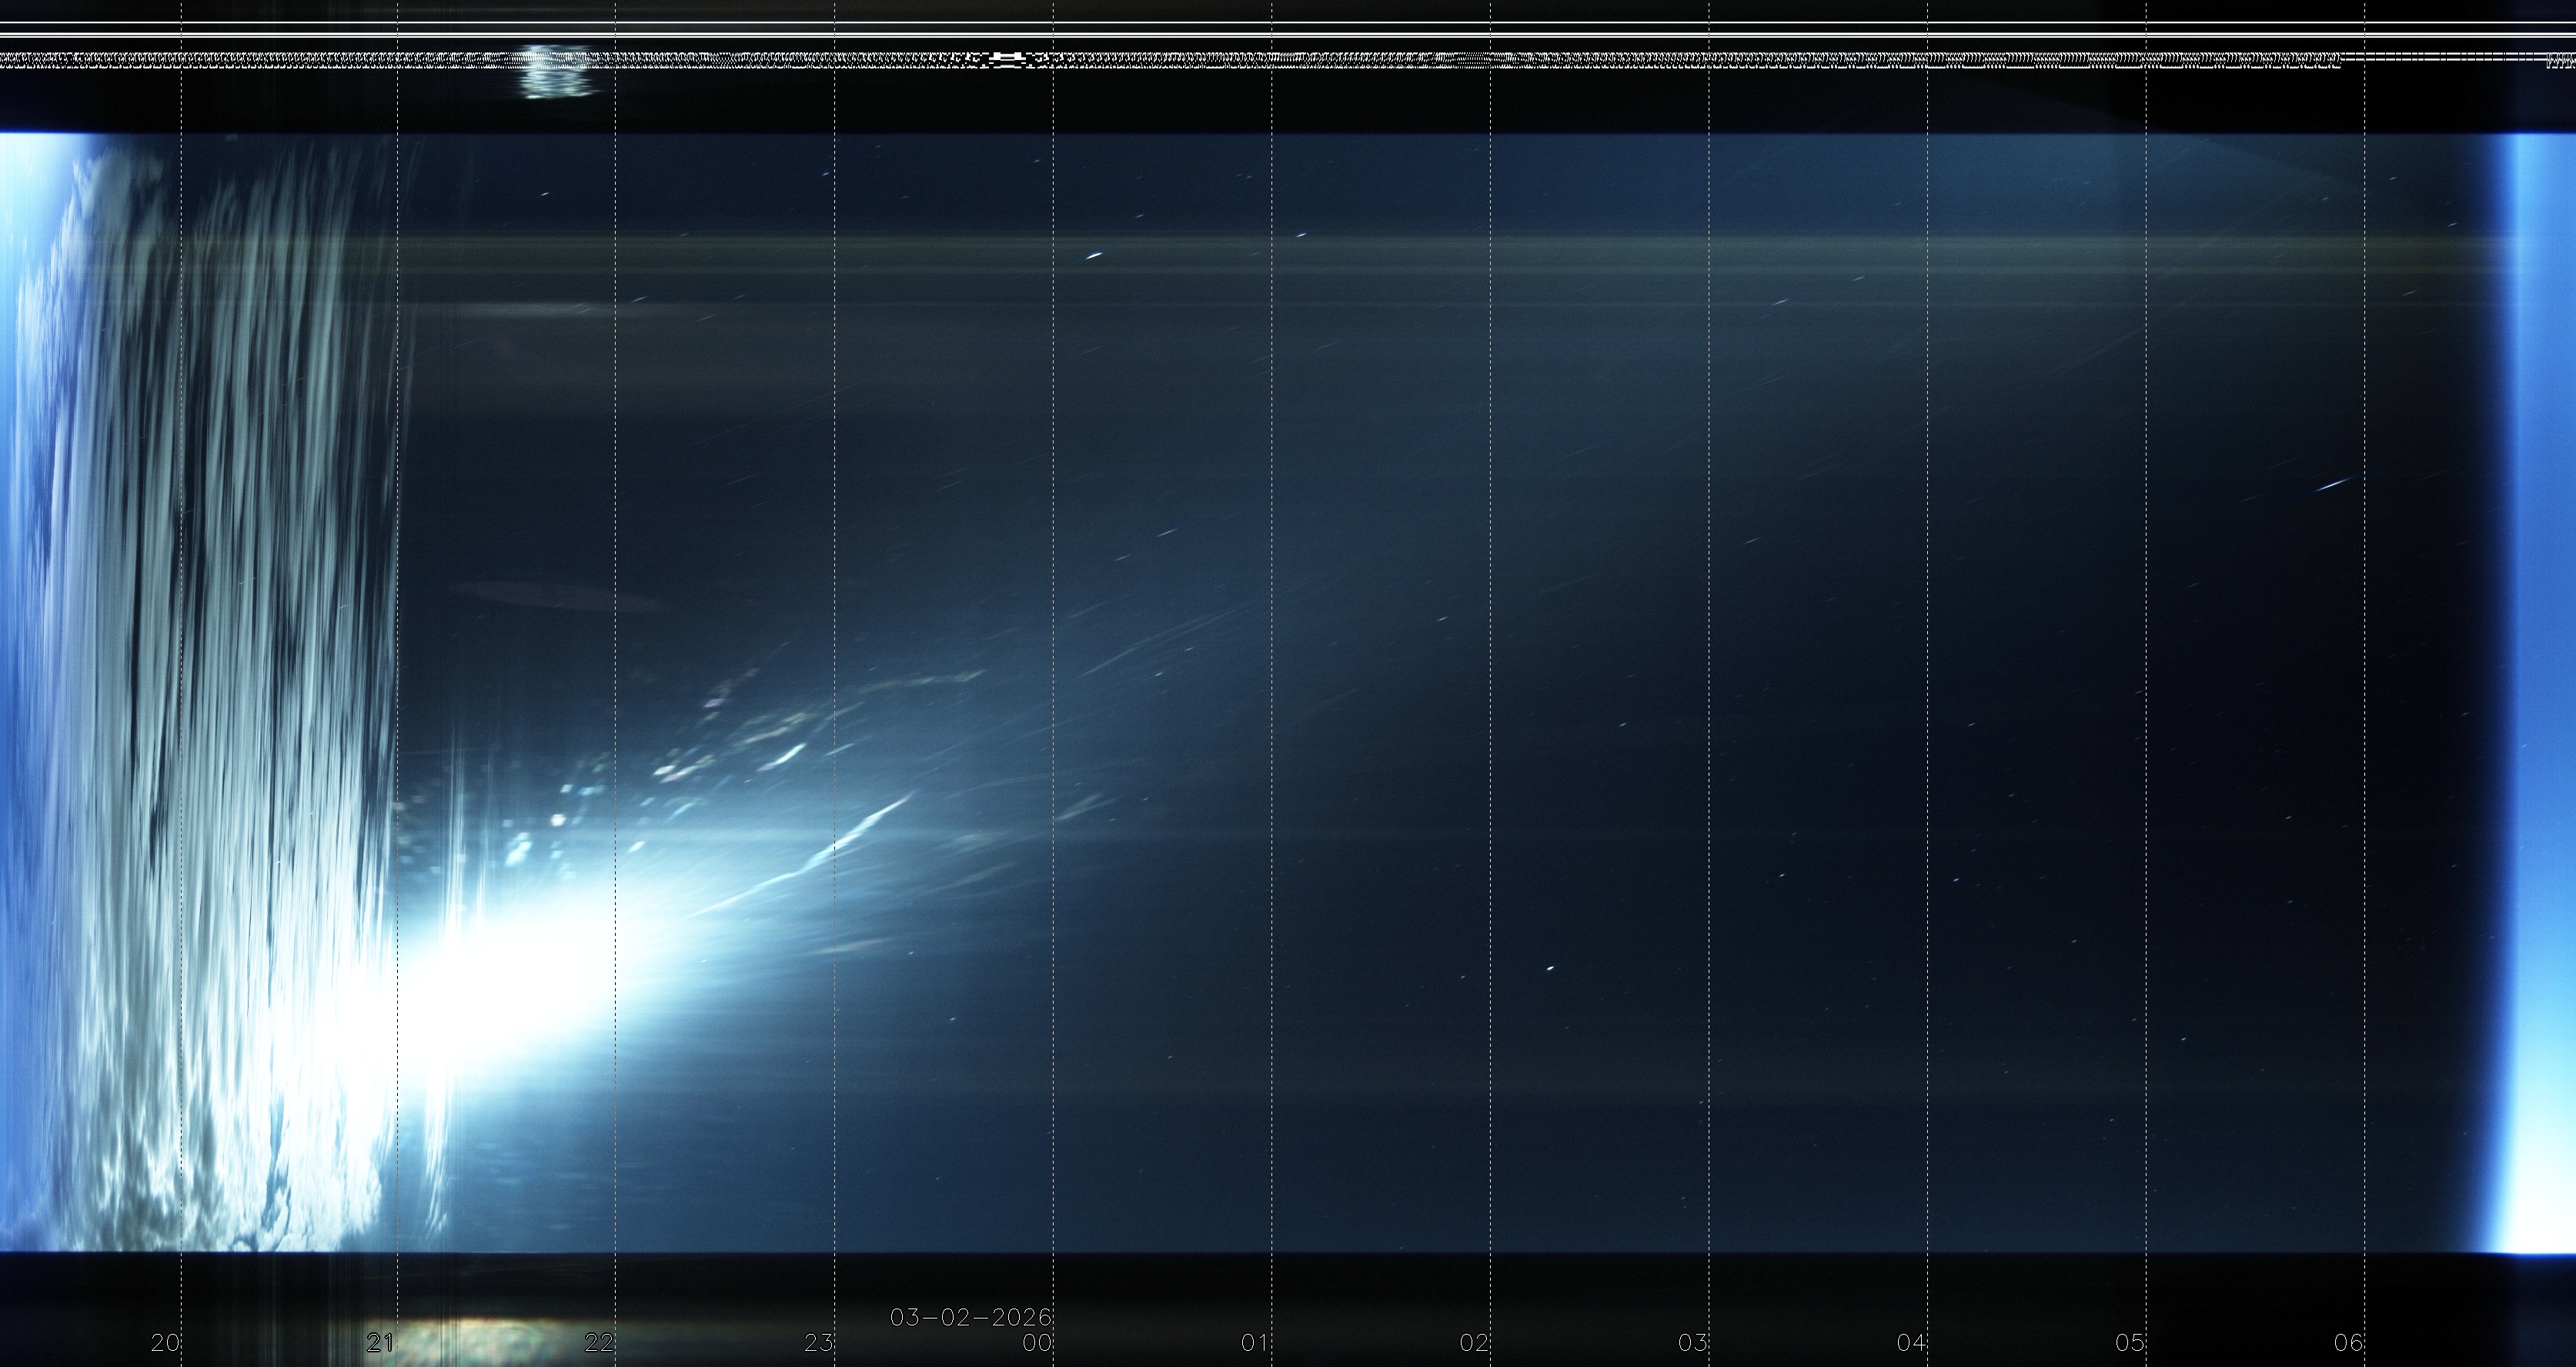Click the 03-02-2026 date label
The image size is (2576, 1367).
pyautogui.click(x=970, y=1317)
